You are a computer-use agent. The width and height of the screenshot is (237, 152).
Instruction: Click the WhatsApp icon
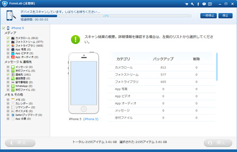click(x=13, y=86)
